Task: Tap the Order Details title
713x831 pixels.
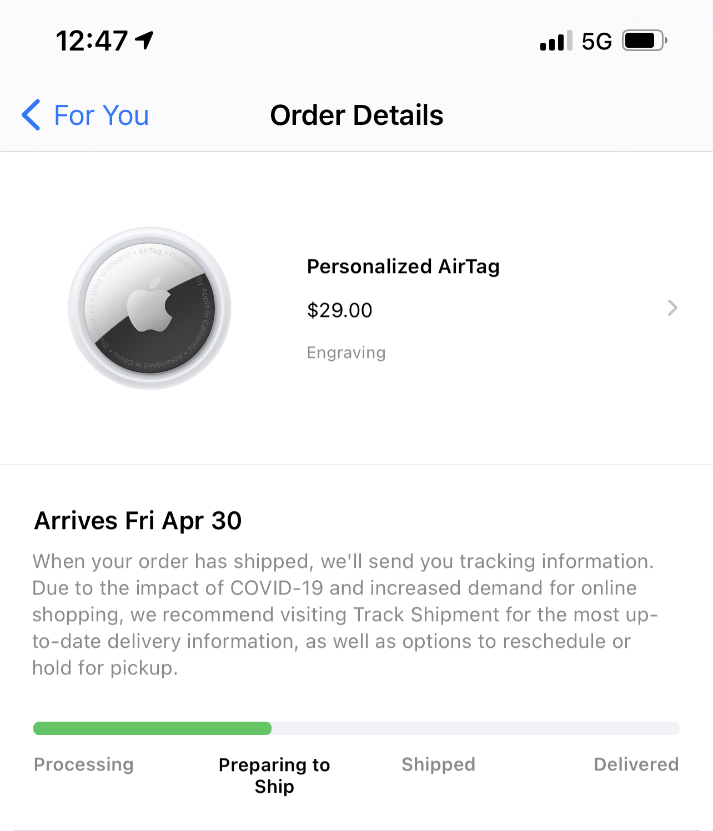Action: click(356, 115)
